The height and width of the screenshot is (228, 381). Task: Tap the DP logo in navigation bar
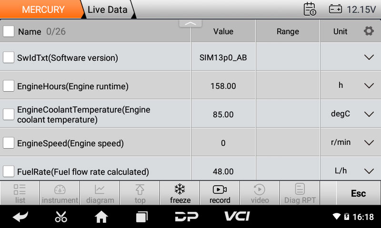click(187, 217)
